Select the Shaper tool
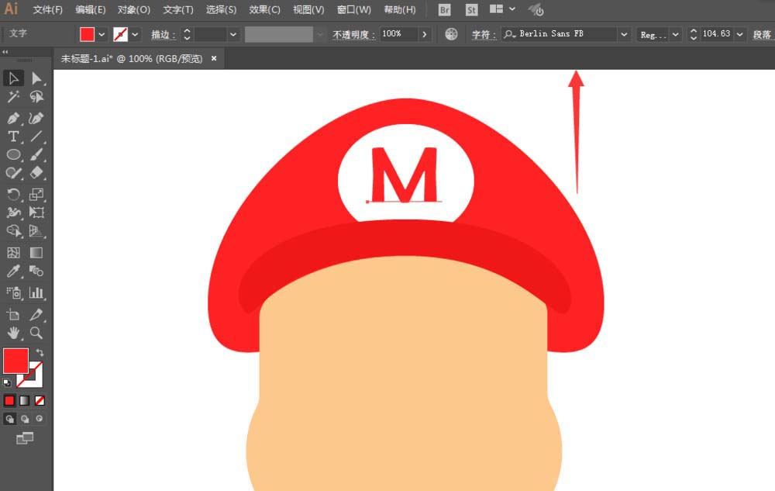Viewport: 775px width, 491px height. tap(13, 173)
